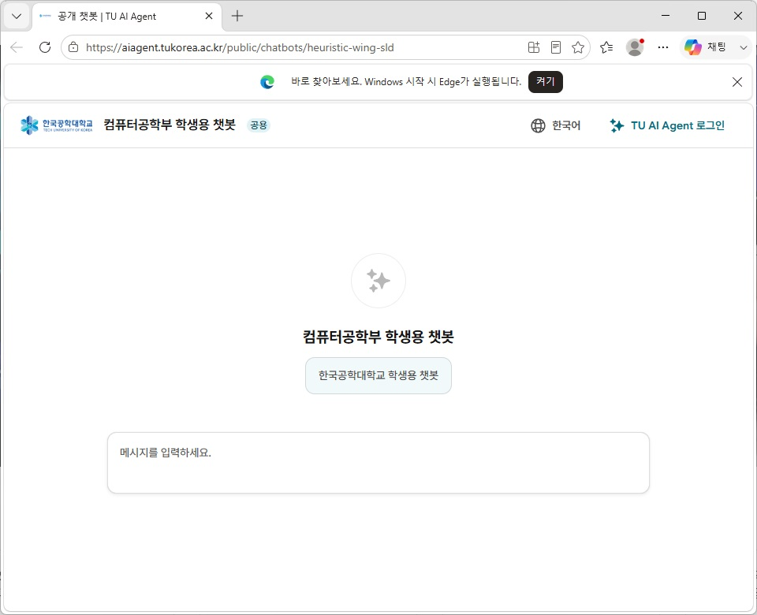Focus the 메시지를 입력하세요 message box
This screenshot has height=615, width=757.
(x=378, y=463)
